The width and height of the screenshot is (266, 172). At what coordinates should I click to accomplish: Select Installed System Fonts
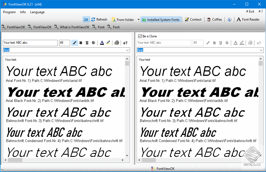tap(161, 20)
